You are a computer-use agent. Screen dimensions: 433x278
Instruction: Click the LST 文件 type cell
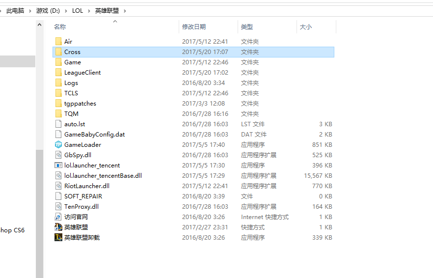[253, 124]
